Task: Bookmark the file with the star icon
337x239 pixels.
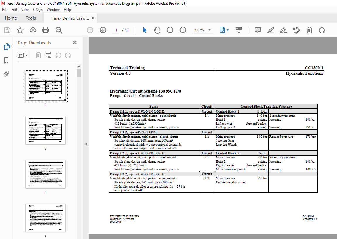Action: click(x=20, y=30)
